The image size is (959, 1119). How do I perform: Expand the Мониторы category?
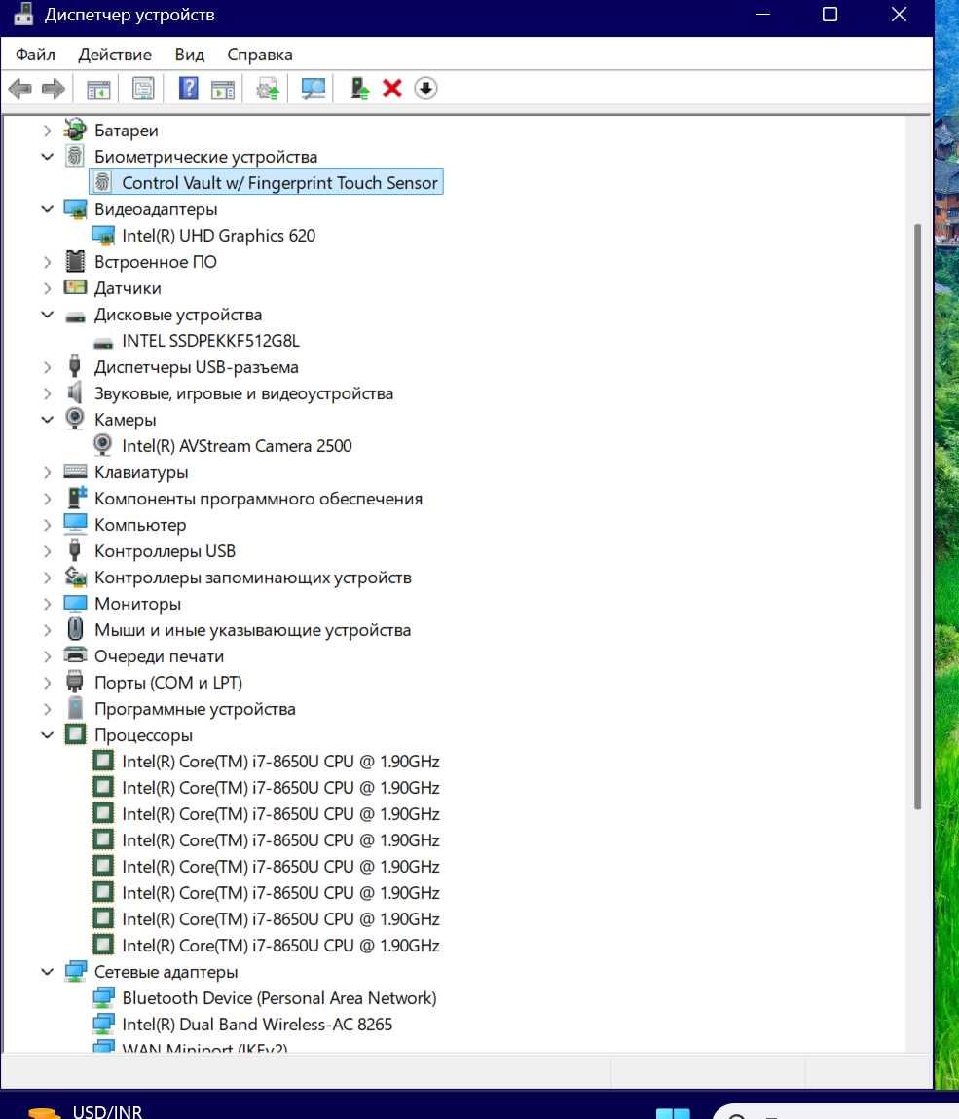point(47,605)
